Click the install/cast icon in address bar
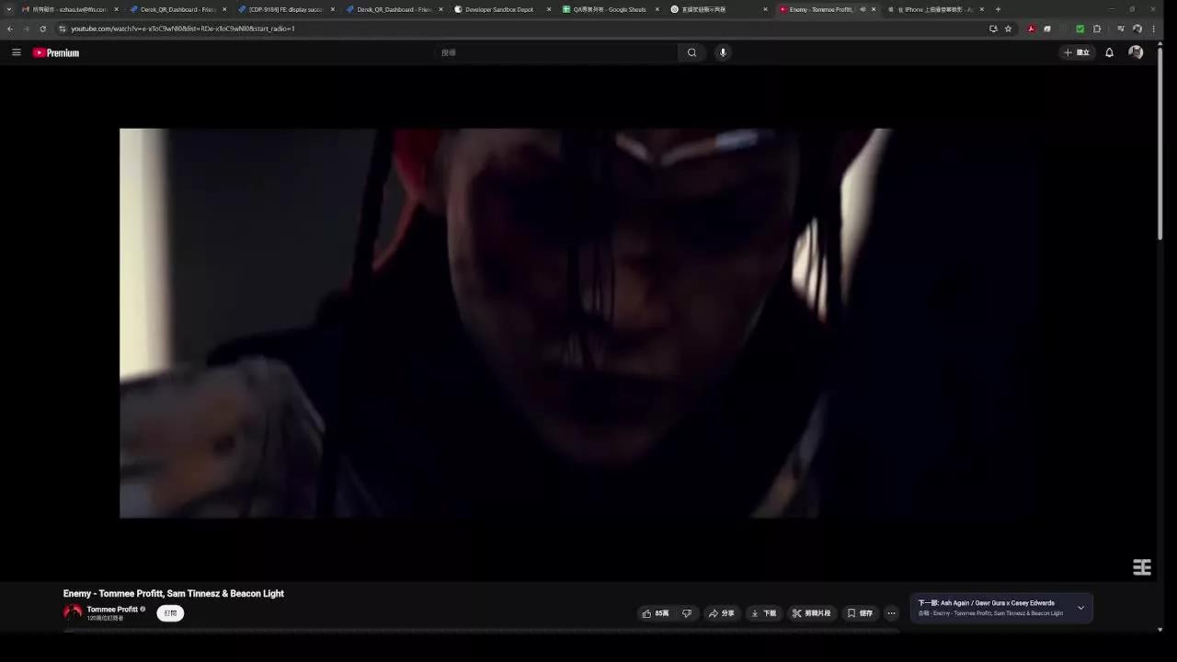The image size is (1177, 662). [993, 29]
